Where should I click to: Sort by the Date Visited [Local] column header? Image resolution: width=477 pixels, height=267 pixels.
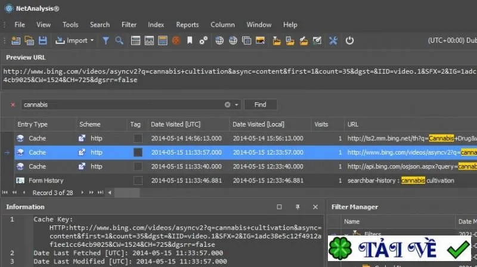[x=270, y=124]
